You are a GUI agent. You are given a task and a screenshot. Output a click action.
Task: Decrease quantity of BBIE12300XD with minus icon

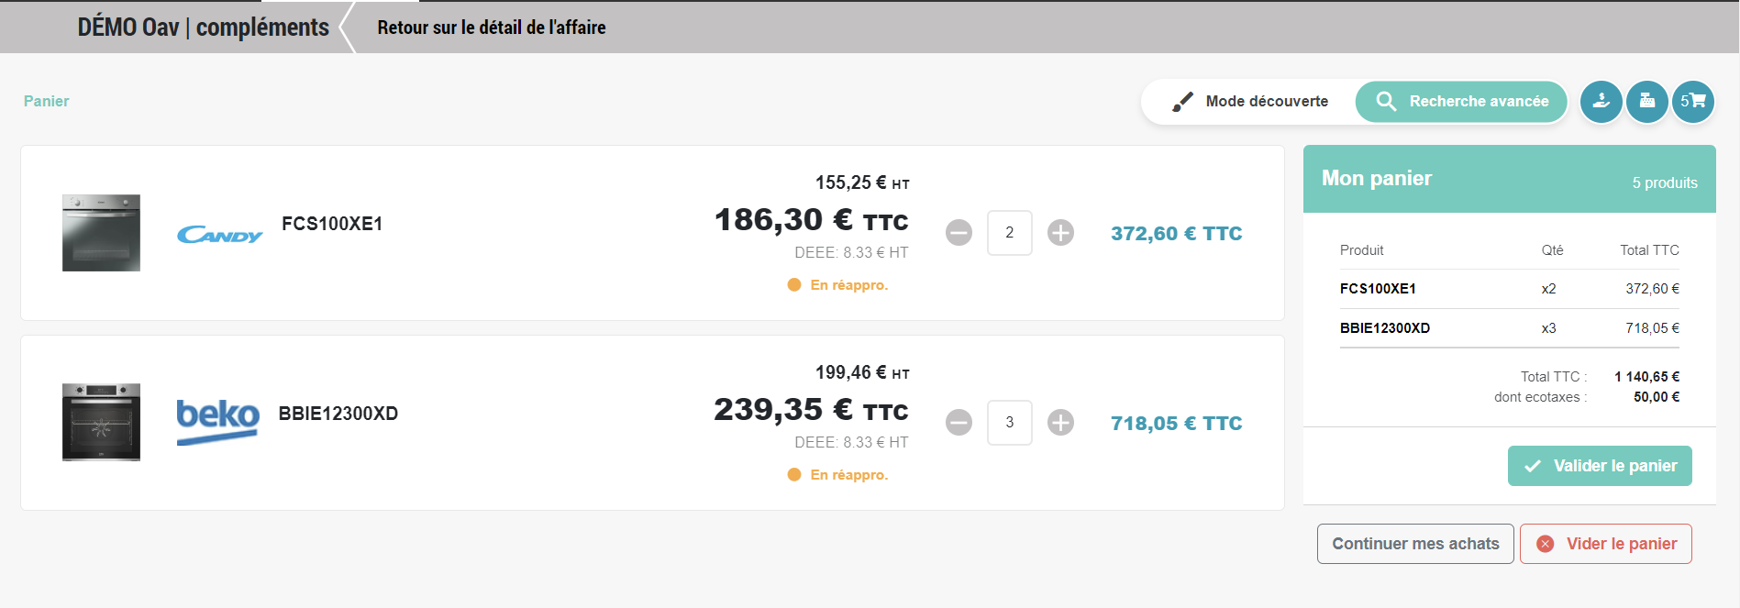959,423
